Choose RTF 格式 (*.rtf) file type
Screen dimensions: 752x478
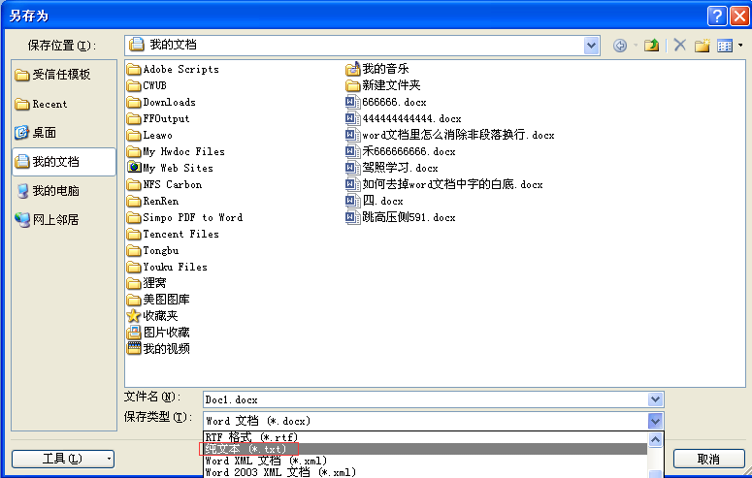point(425,437)
